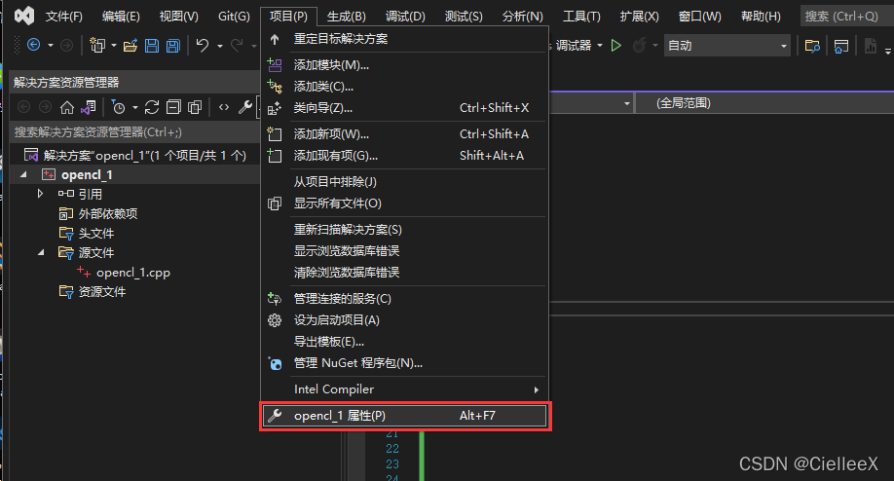Open the 生成(B) menu
The height and width of the screenshot is (481, 894).
coord(347,17)
